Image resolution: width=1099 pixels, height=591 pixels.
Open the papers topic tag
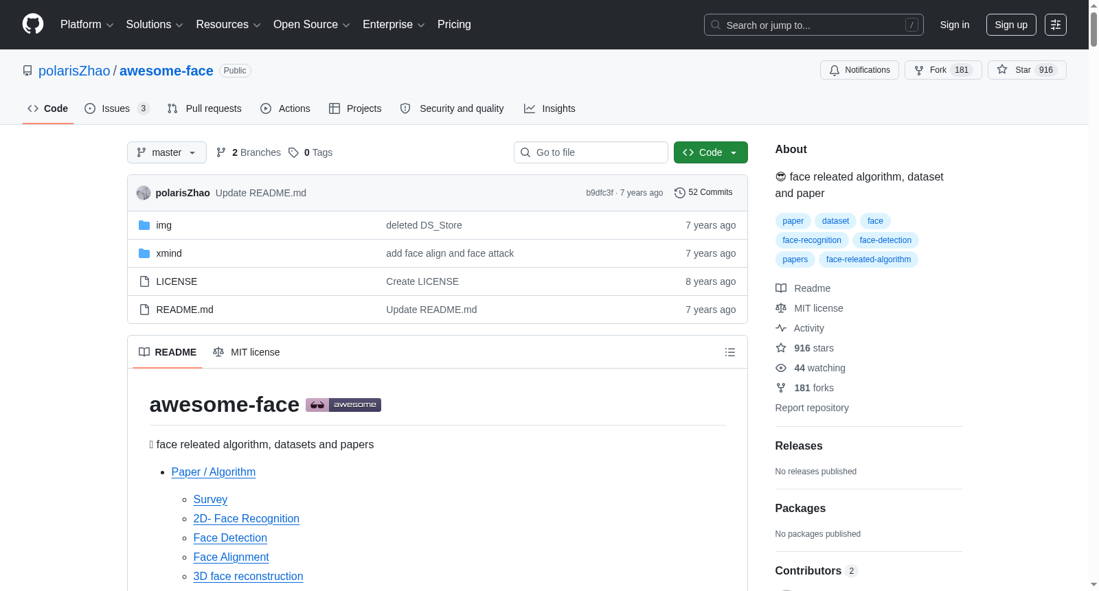(x=795, y=259)
